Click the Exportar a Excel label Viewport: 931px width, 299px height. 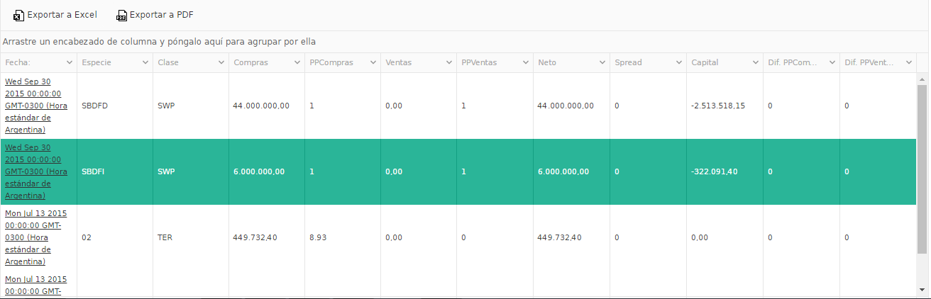coord(62,15)
